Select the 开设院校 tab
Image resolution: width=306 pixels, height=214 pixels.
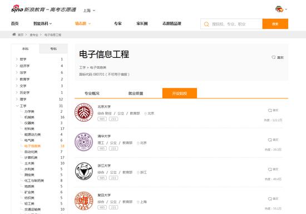pos(180,93)
